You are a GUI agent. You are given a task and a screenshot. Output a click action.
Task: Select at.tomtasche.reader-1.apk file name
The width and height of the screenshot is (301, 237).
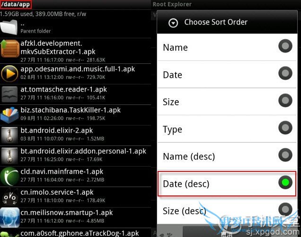[63, 90]
